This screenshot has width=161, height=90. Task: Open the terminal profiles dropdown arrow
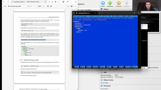102,13
